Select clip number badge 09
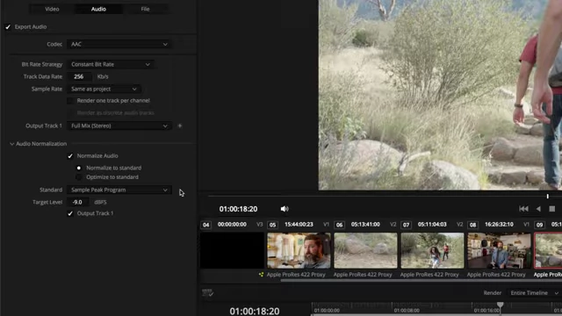 pos(539,225)
